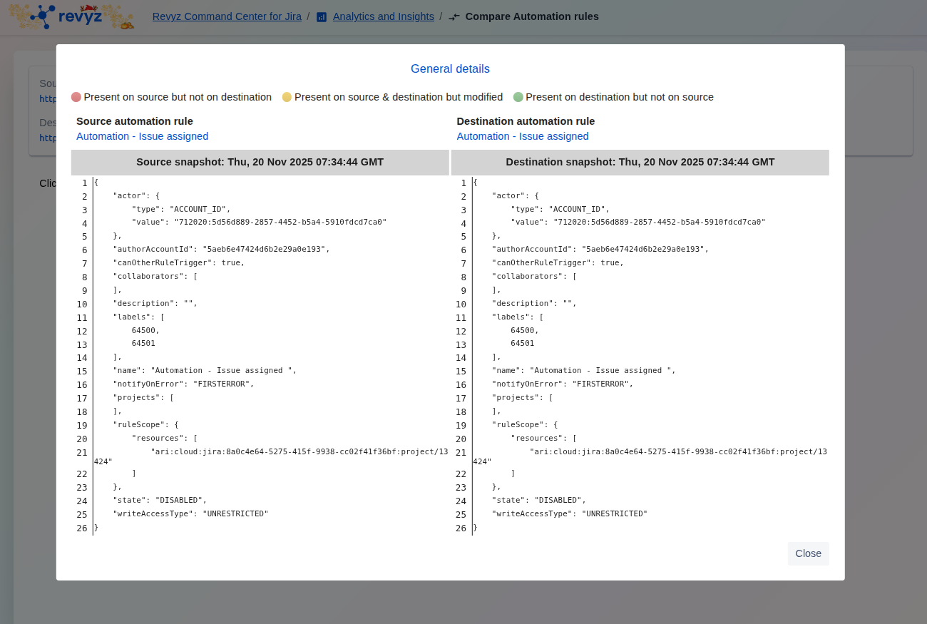This screenshot has width=927, height=624.
Task: Click the "state": "DISABLED" line in source
Action: click(160, 501)
